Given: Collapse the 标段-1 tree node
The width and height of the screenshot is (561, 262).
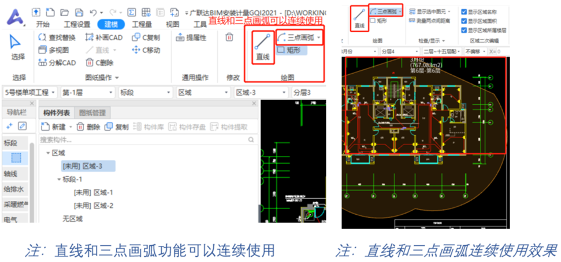Looking at the screenshot, I should pyautogui.click(x=59, y=180).
